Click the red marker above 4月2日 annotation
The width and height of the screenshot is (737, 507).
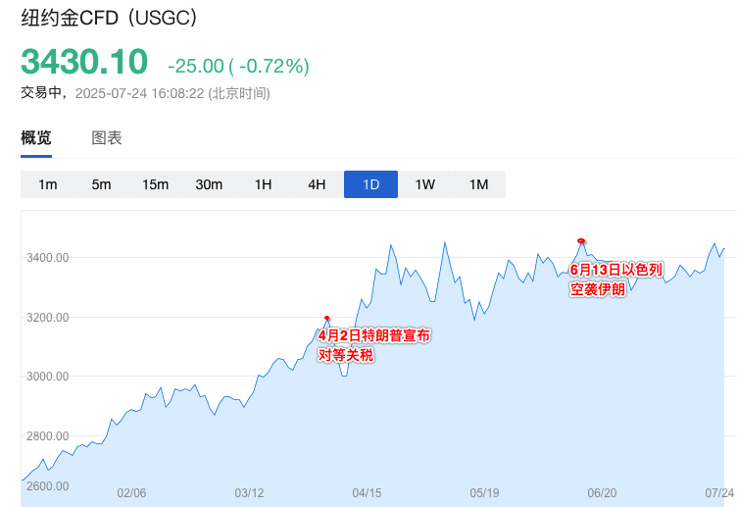pos(326,318)
